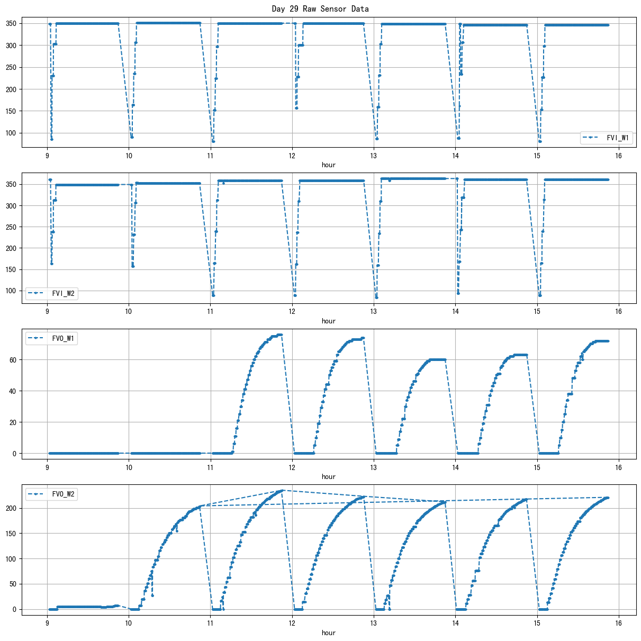Click the x-axis tick 12 in the FVO_W1 plot
The height and width of the screenshot is (641, 641).
coord(292,467)
